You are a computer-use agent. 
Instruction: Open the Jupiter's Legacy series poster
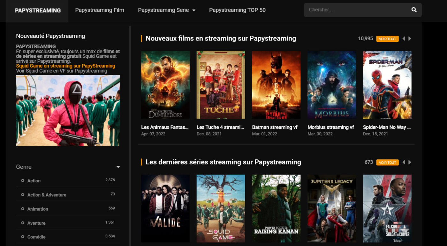[332, 208]
